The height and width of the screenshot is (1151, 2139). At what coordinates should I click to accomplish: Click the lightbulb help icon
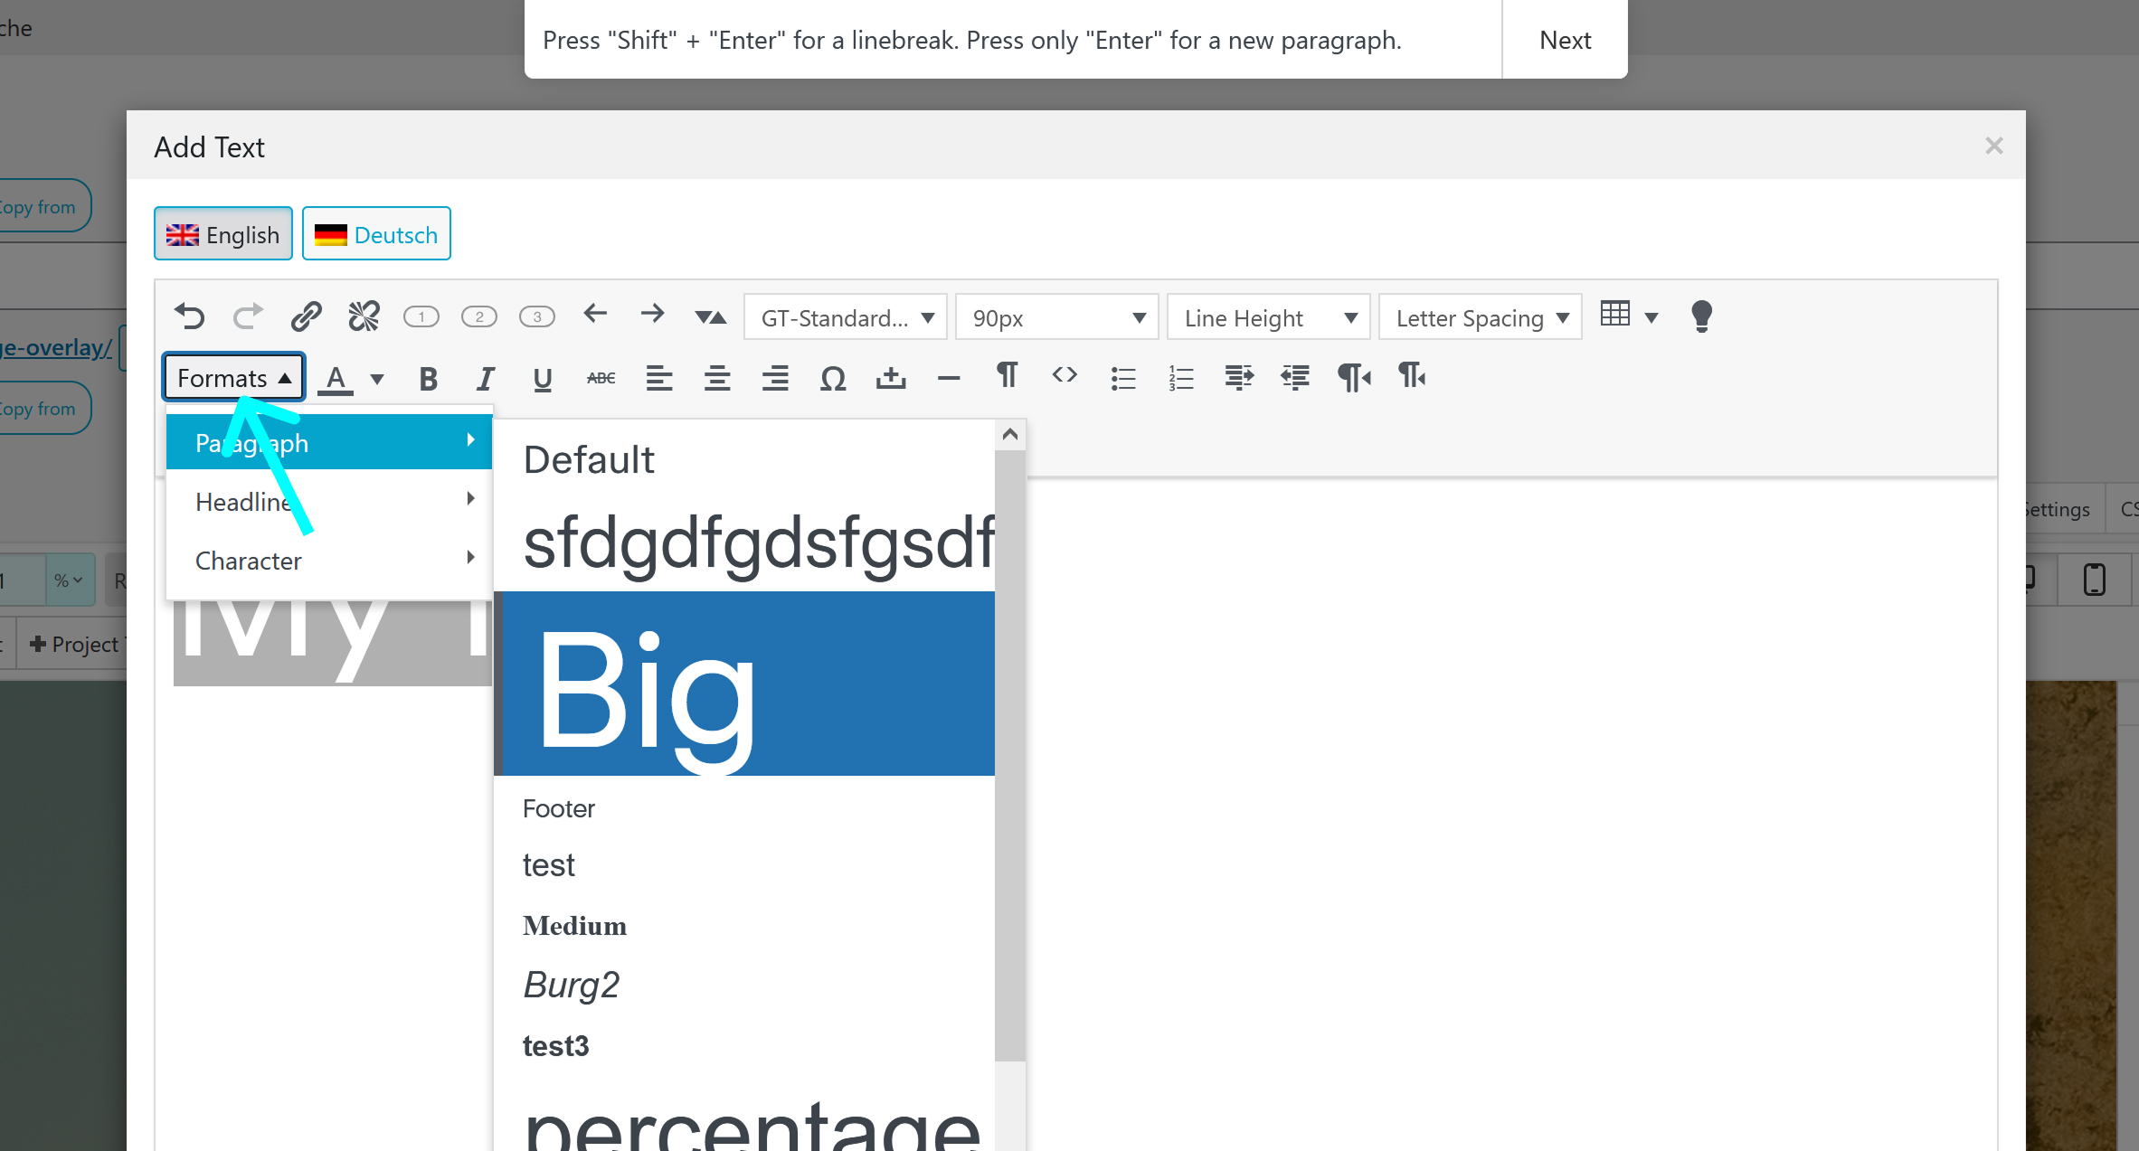(1700, 316)
